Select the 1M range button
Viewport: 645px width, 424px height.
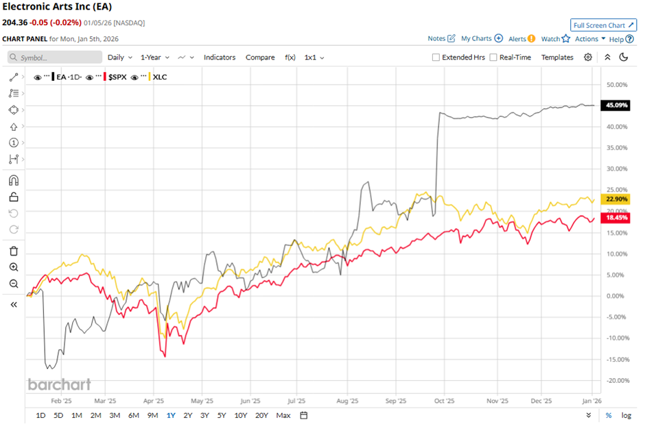point(77,415)
